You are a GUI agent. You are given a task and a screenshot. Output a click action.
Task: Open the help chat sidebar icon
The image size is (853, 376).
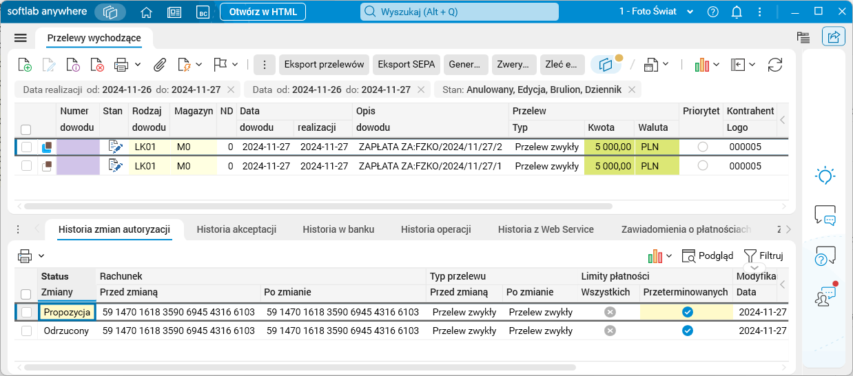pos(825,256)
